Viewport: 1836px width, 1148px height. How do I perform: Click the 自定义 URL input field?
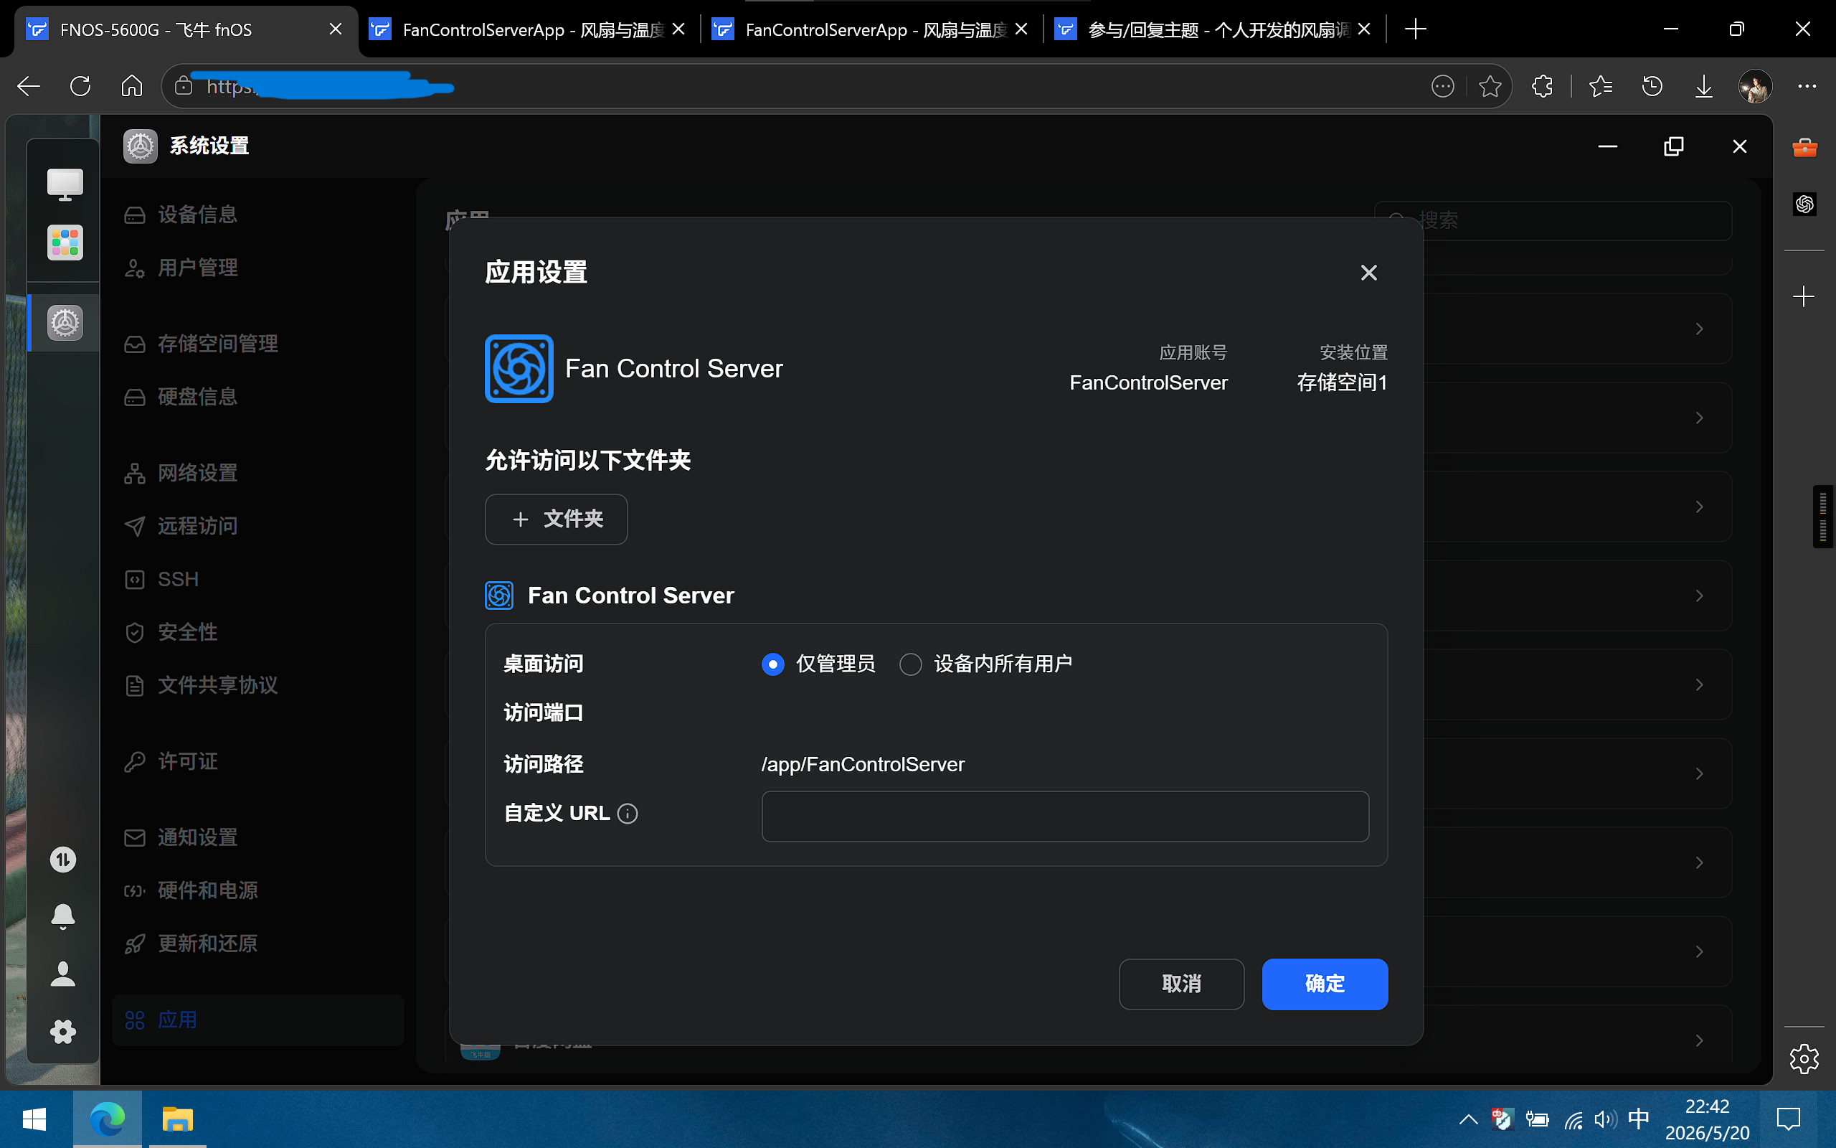[x=1065, y=817]
